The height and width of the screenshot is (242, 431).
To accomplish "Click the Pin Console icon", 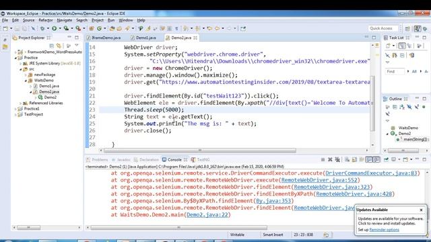I will click(386, 159).
